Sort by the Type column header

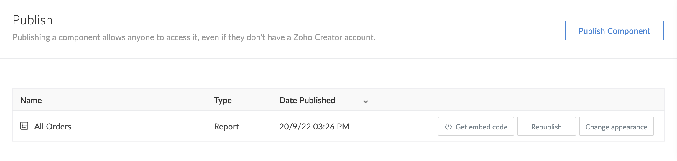pyautogui.click(x=223, y=100)
